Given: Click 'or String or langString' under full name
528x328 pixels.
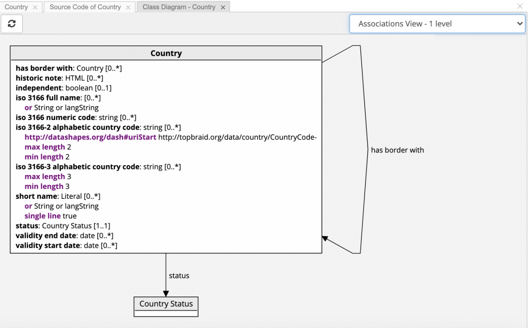Looking at the screenshot, I should (62, 108).
